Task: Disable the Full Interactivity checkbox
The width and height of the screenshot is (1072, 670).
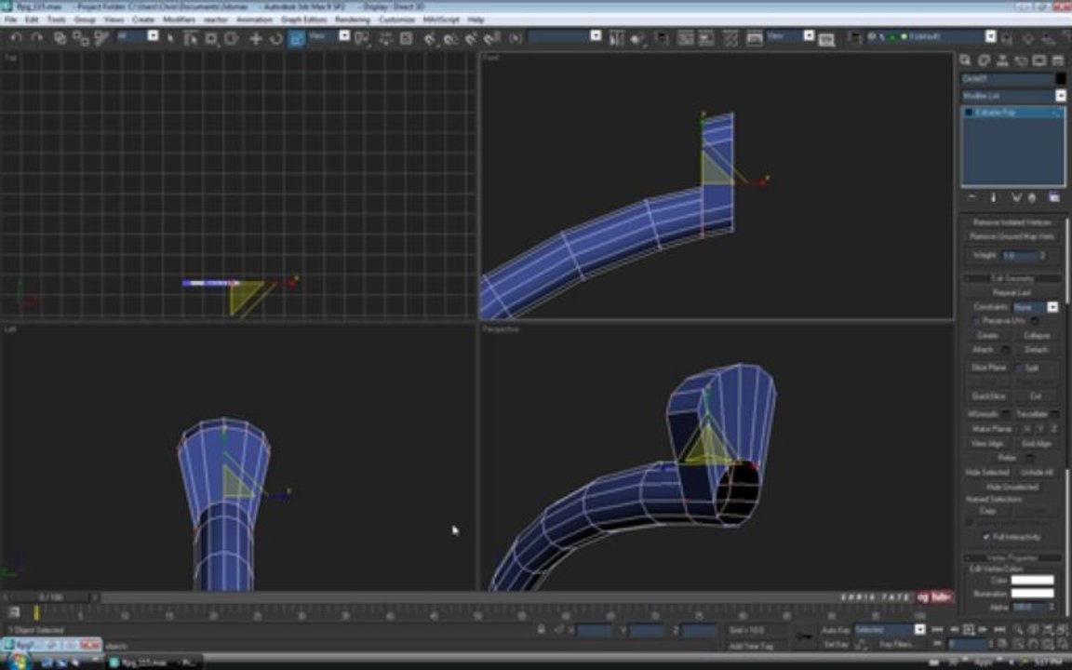Action: (x=985, y=537)
